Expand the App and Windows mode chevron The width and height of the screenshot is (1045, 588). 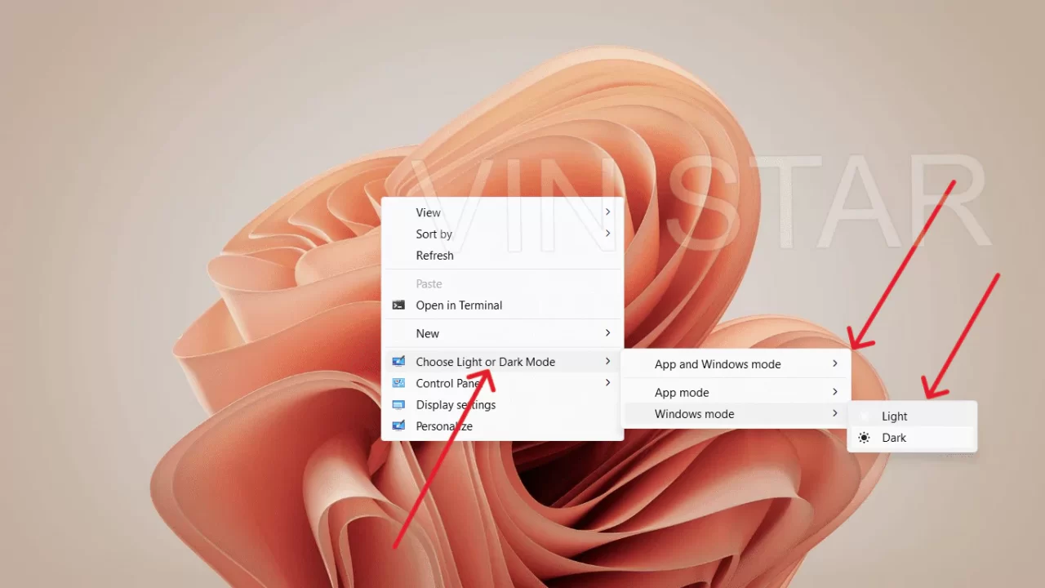834,363
